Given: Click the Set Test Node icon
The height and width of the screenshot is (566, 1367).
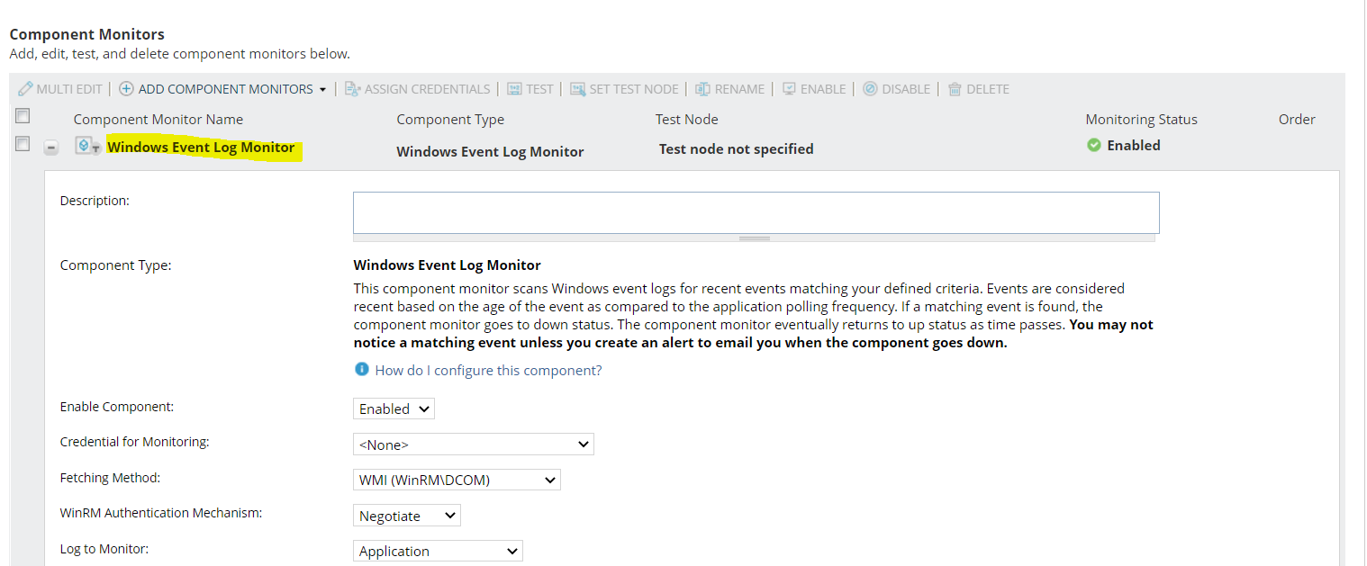Looking at the screenshot, I should (577, 89).
